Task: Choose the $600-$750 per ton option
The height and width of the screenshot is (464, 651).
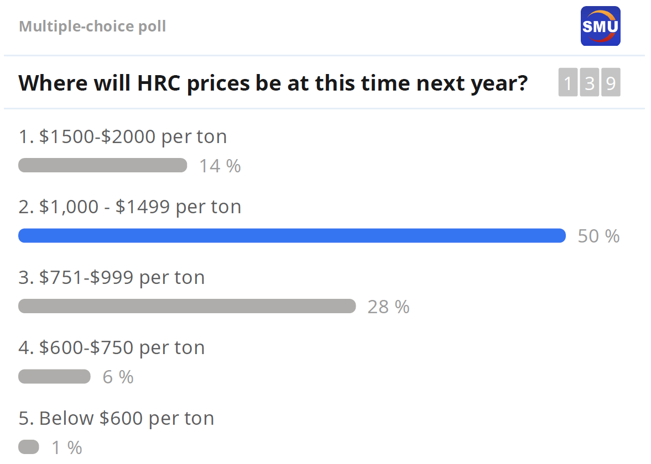Action: tap(112, 347)
